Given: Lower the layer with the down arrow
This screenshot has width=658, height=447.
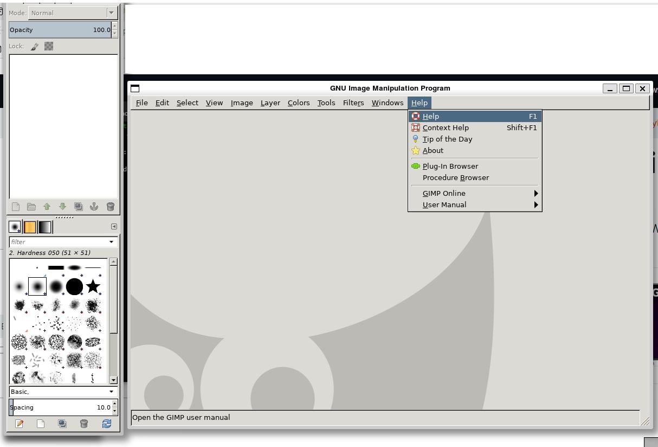Looking at the screenshot, I should (63, 207).
